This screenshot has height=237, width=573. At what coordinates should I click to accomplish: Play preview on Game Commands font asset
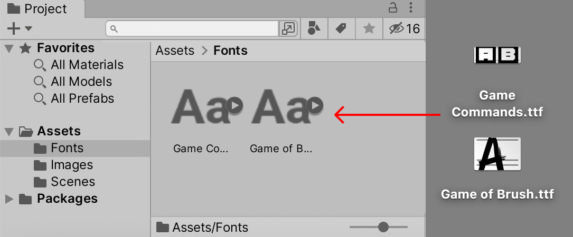(234, 106)
